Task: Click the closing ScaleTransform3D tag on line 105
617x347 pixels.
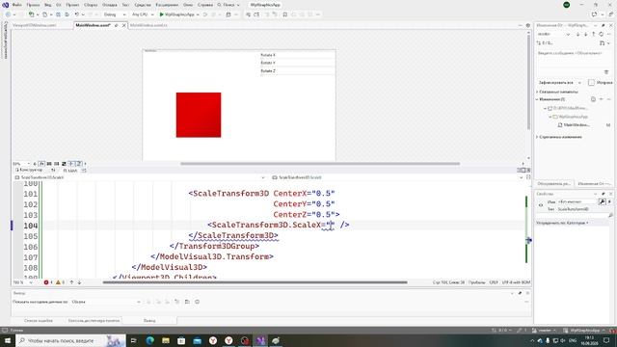Action: pos(233,235)
